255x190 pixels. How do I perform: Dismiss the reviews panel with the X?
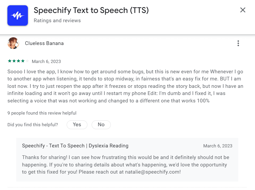tap(243, 10)
